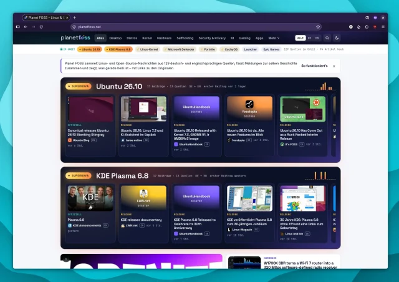Open Linux-Magazin Plasma 6.8 Jubiläum article
Image resolution: width=399 pixels, height=282 pixels.
[x=249, y=221]
